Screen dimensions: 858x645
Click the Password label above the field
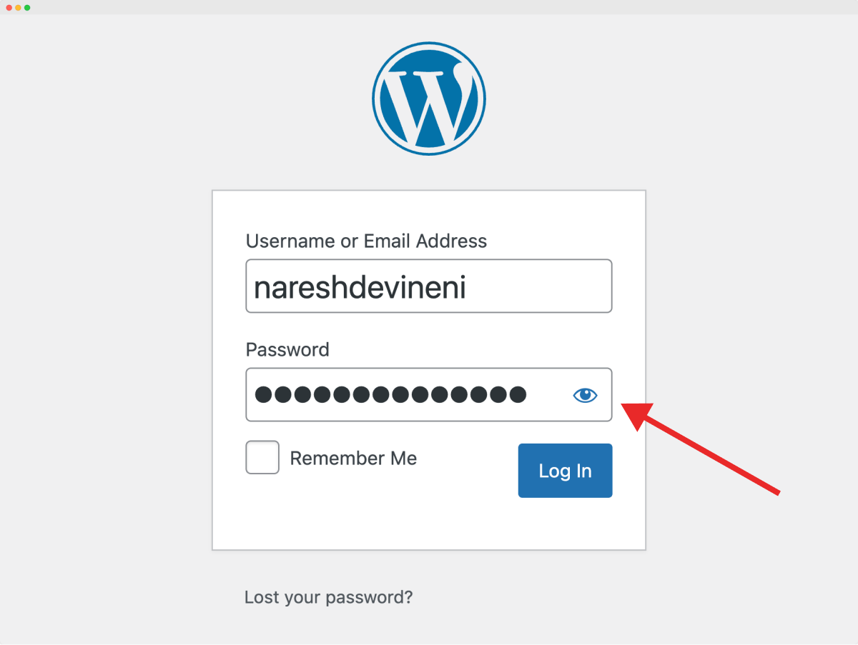pyautogui.click(x=287, y=349)
